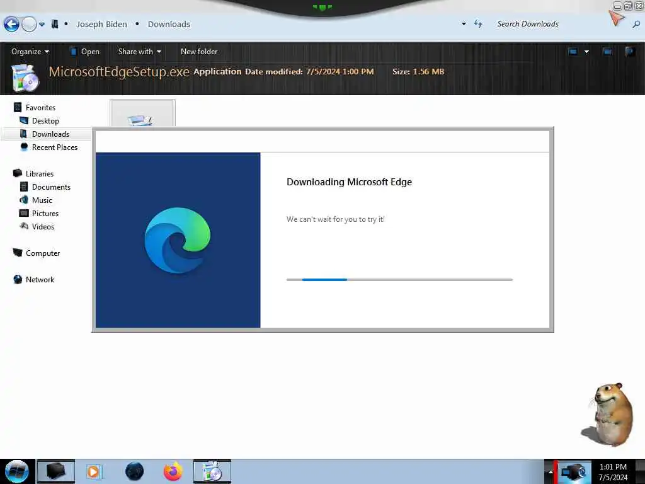Open Pictures library in navigation pane
Image resolution: width=645 pixels, height=484 pixels.
tap(45, 213)
